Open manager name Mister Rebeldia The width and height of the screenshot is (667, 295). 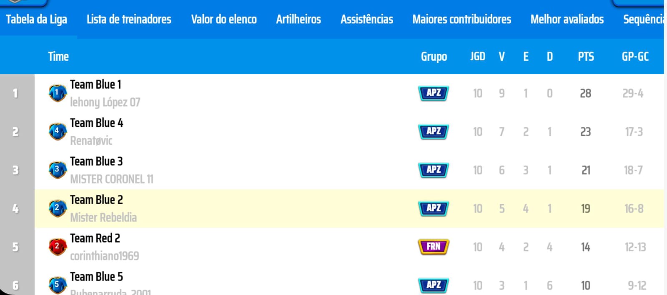(x=103, y=218)
